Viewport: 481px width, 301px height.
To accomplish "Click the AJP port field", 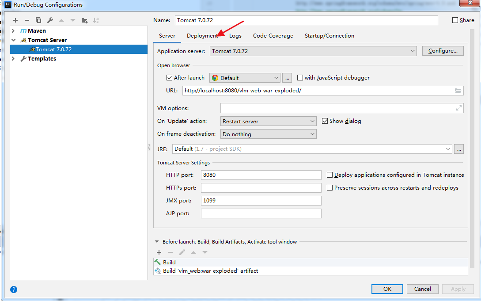I will 261,213.
